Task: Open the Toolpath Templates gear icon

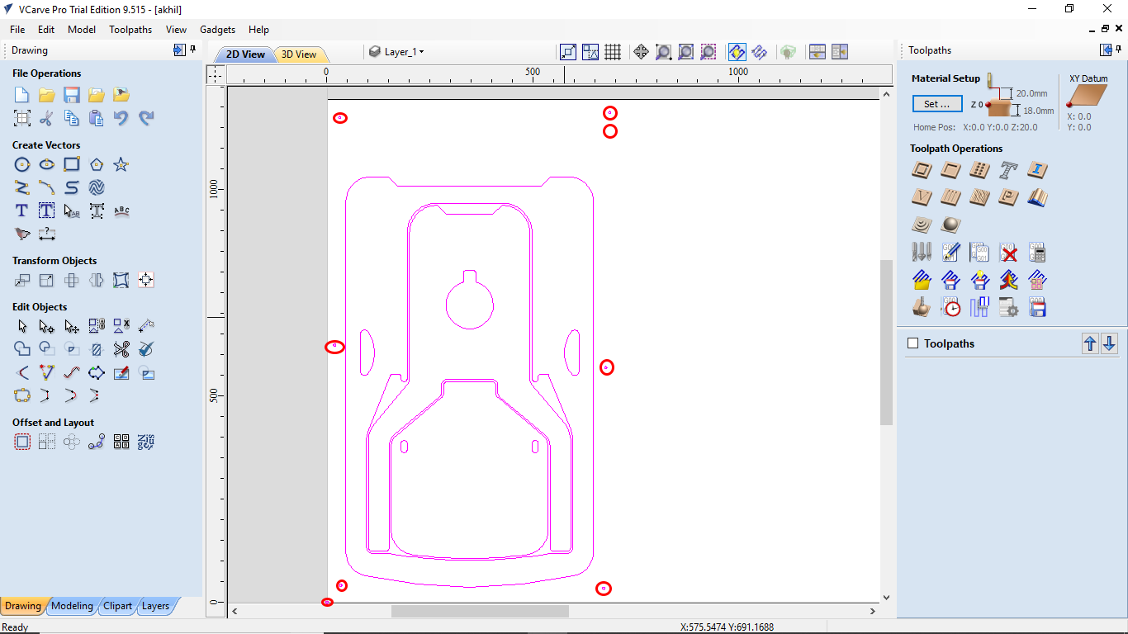Action: pos(1008,307)
